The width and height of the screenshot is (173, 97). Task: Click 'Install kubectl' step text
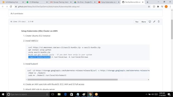[32, 64]
